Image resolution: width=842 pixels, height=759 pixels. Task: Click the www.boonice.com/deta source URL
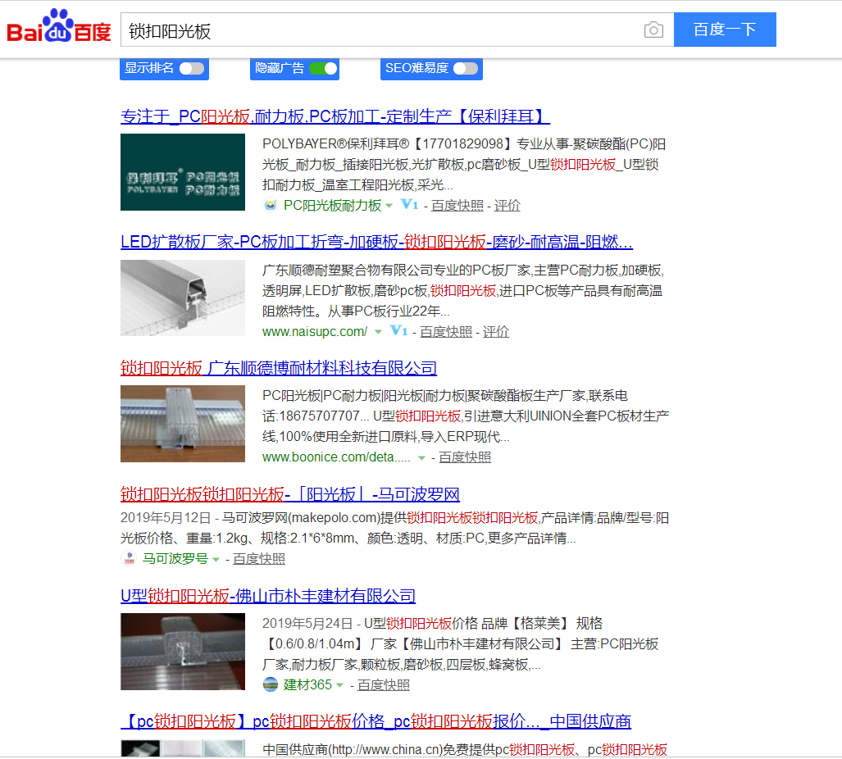click(336, 457)
